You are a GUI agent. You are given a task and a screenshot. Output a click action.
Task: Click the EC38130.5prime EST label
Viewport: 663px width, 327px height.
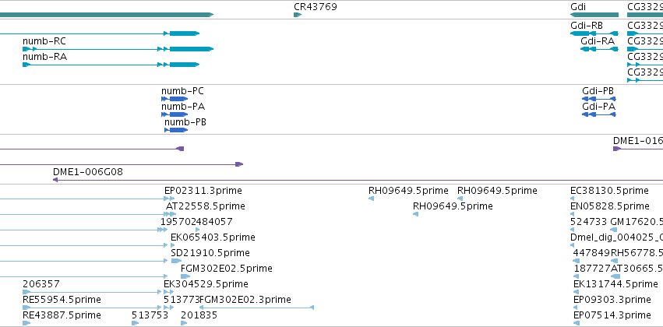click(609, 191)
